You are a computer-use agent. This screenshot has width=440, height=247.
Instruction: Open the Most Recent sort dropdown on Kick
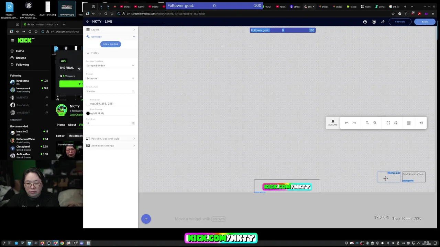click(x=75, y=136)
